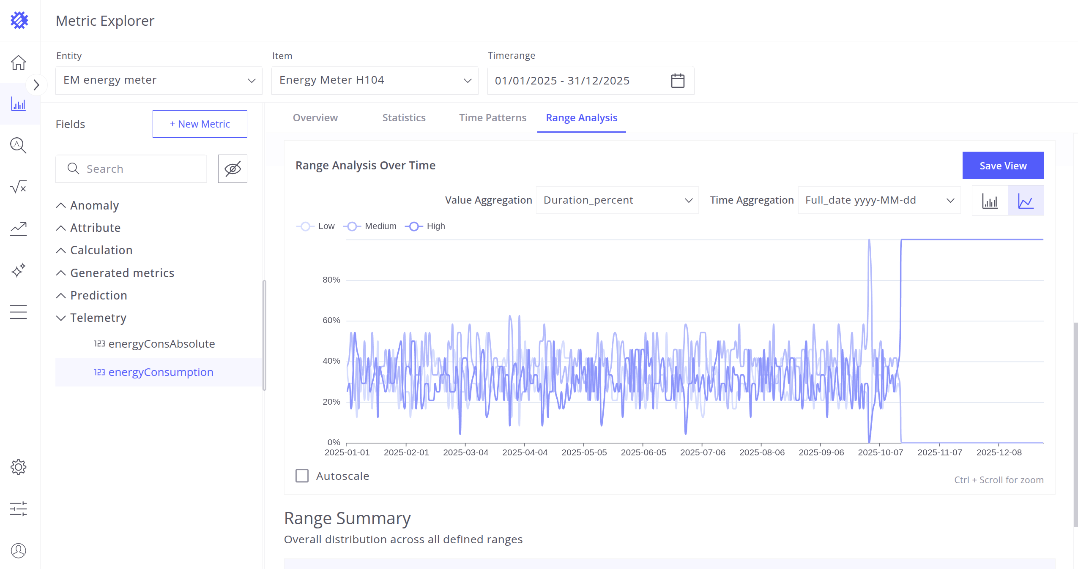Open the Entity dropdown
The image size is (1078, 569).
159,80
